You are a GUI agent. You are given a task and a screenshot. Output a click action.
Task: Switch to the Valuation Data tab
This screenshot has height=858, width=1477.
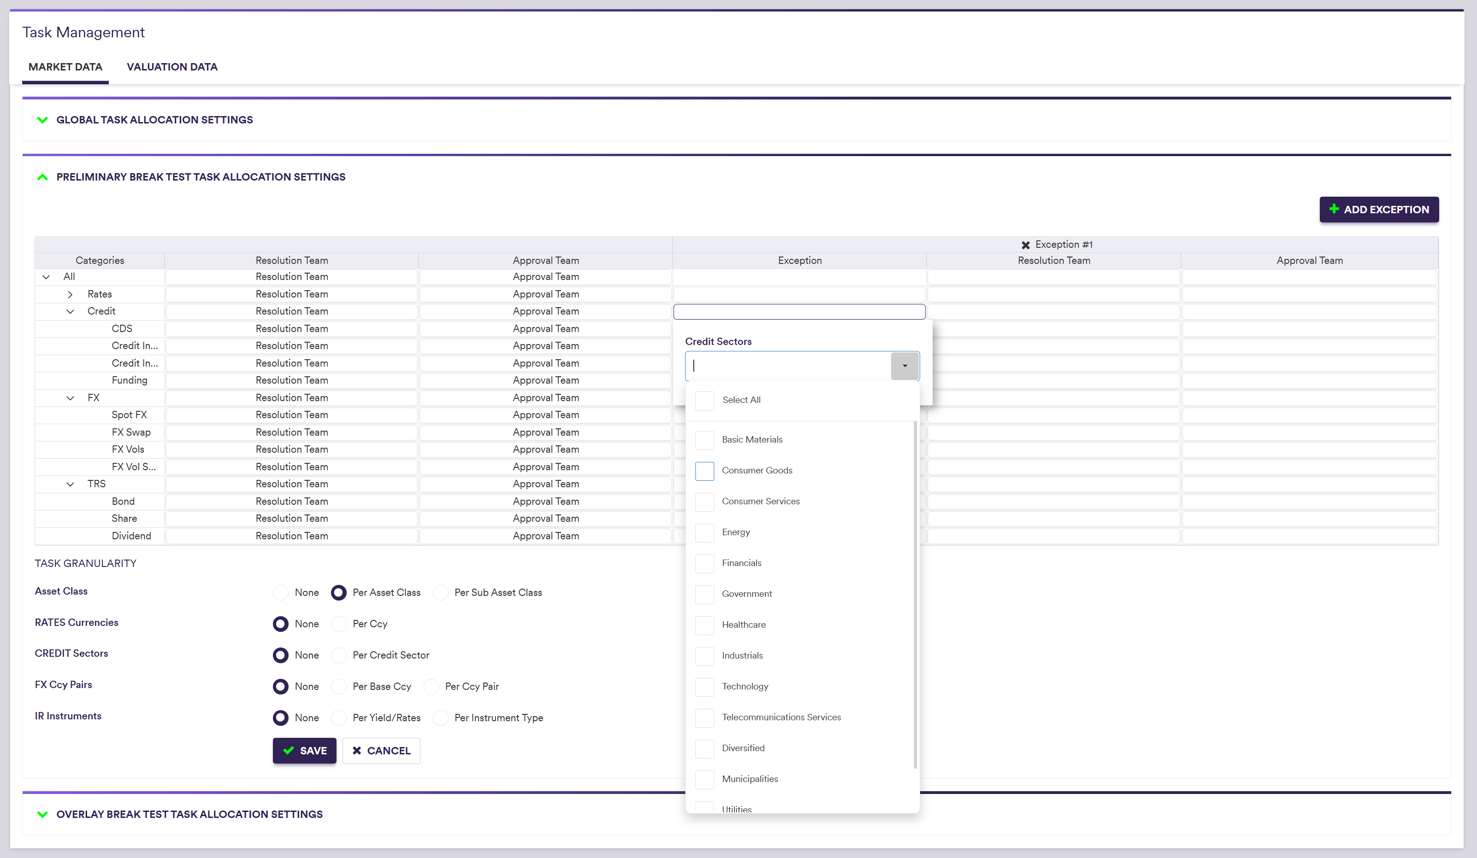click(x=172, y=67)
